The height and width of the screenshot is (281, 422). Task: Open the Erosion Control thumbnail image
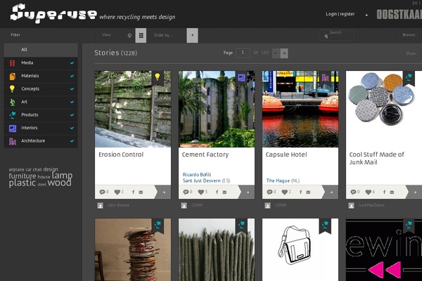[133, 109]
